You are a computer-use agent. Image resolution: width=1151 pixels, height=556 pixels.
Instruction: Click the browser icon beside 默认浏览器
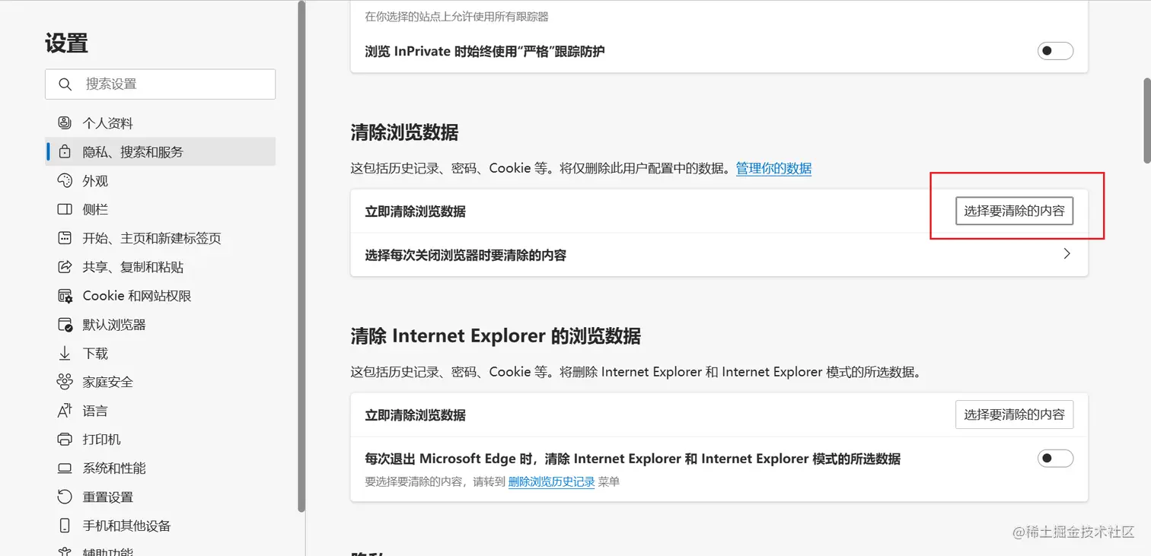65,325
